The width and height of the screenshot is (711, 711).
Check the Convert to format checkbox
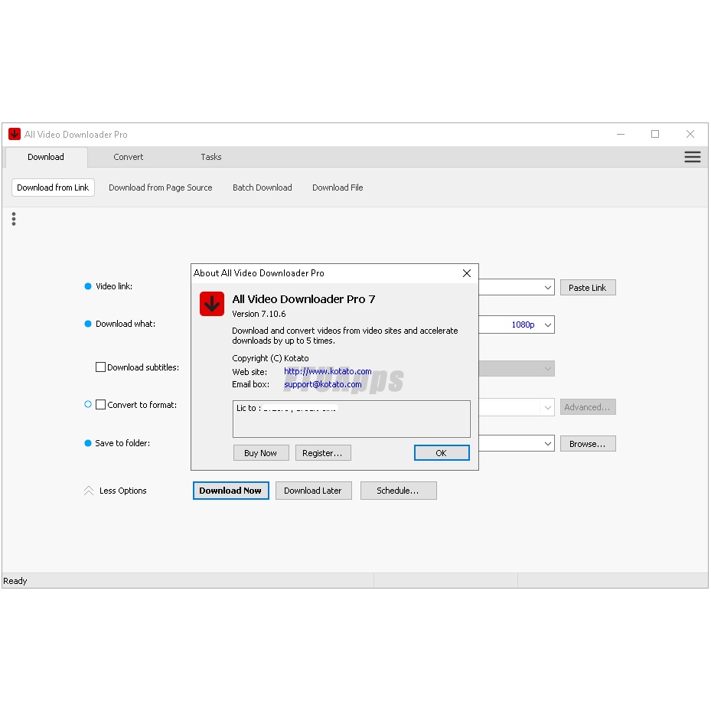tap(100, 405)
